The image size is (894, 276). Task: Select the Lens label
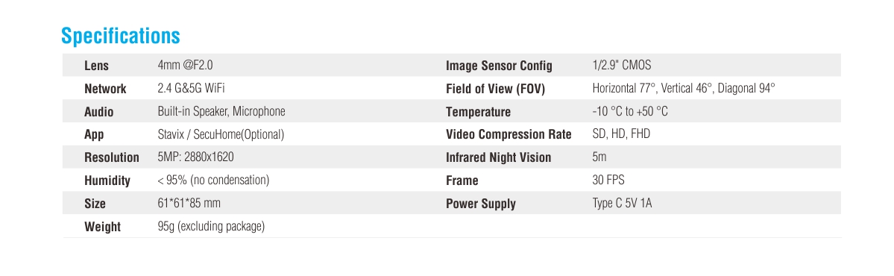[x=96, y=66]
